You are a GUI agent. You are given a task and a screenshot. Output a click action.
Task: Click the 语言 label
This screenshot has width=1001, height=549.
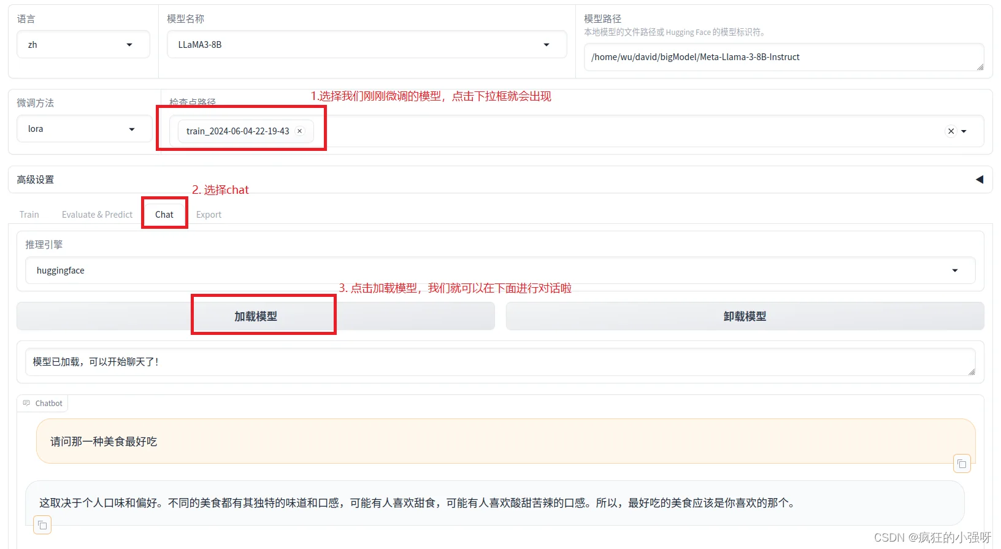point(26,19)
